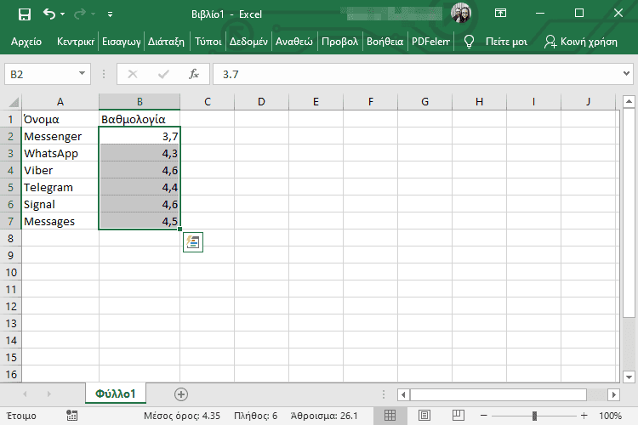Click the zoom slider handle
638x425 pixels.
tap(534, 416)
